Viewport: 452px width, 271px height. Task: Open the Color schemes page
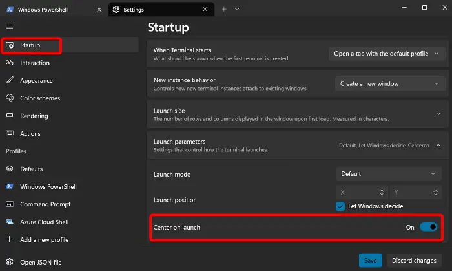[70, 98]
